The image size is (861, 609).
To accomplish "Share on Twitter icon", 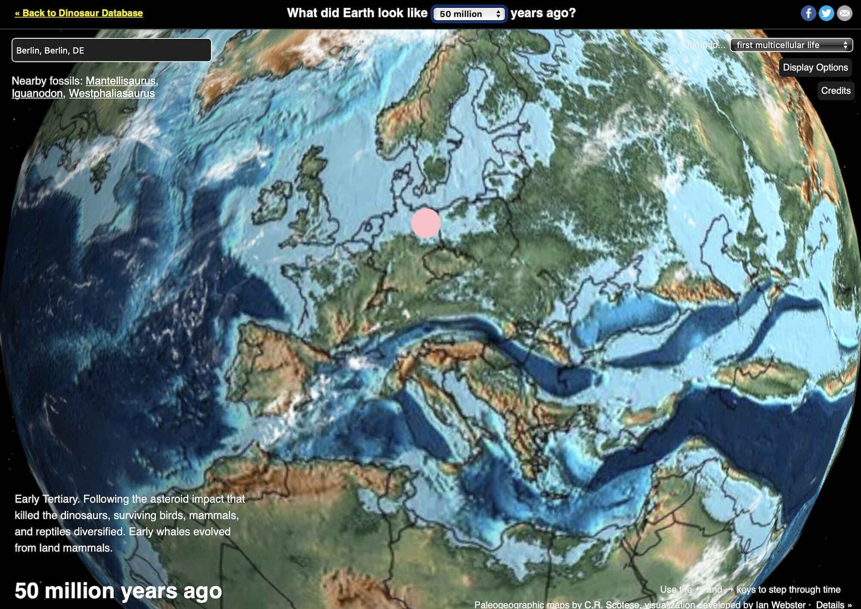I will point(826,13).
